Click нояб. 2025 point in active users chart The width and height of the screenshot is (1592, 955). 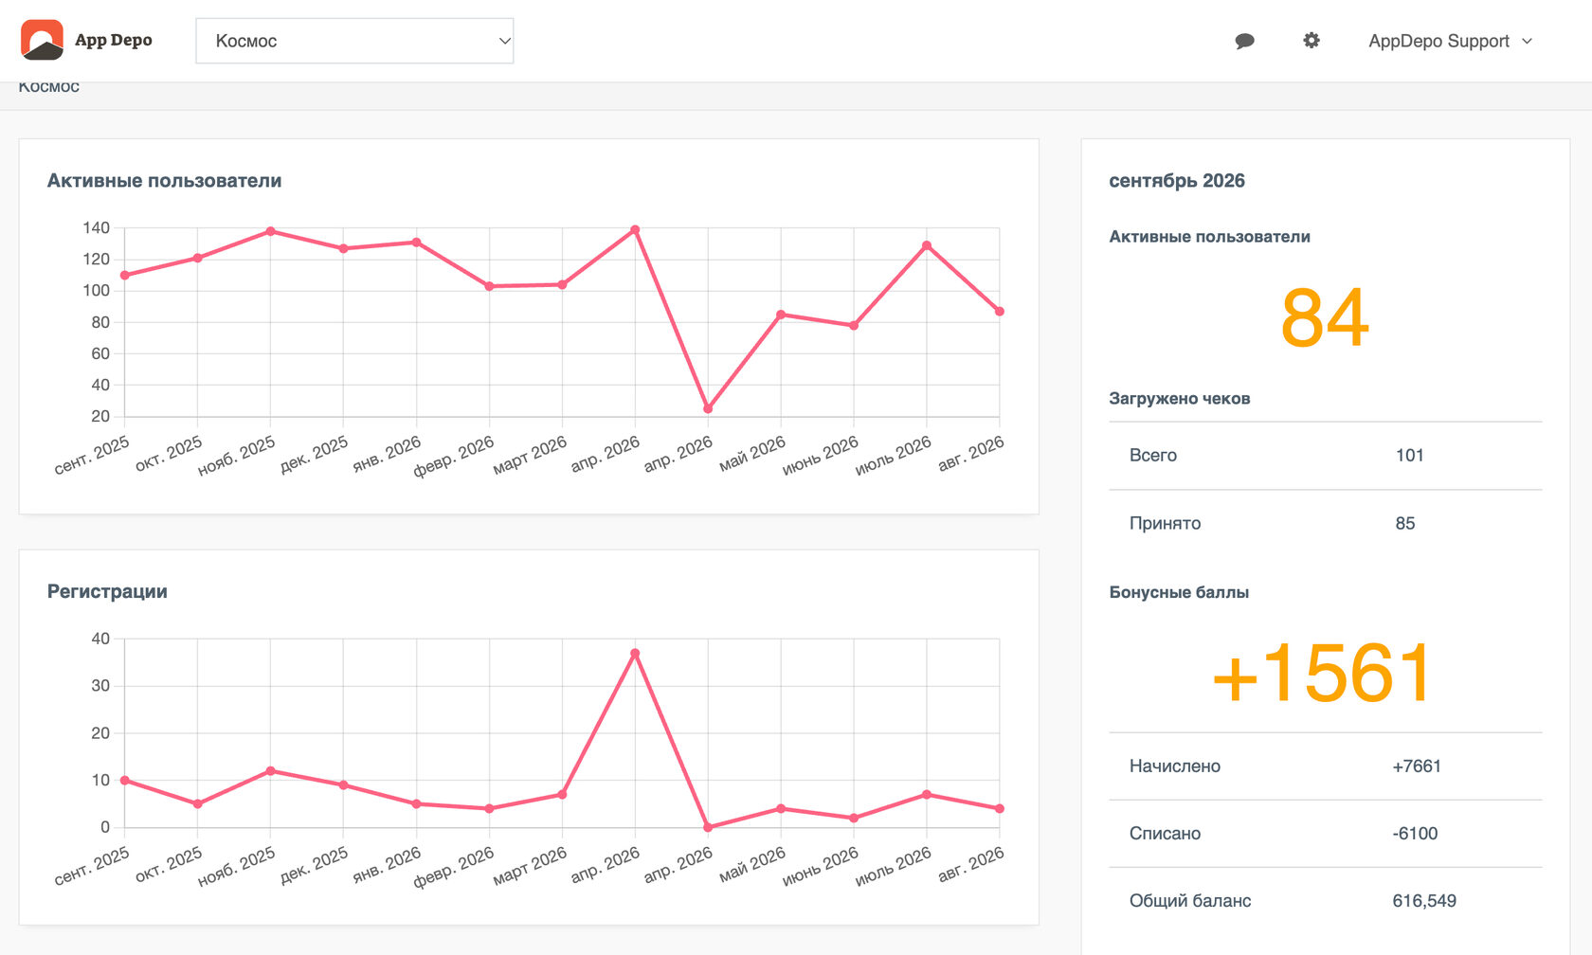pyautogui.click(x=271, y=231)
